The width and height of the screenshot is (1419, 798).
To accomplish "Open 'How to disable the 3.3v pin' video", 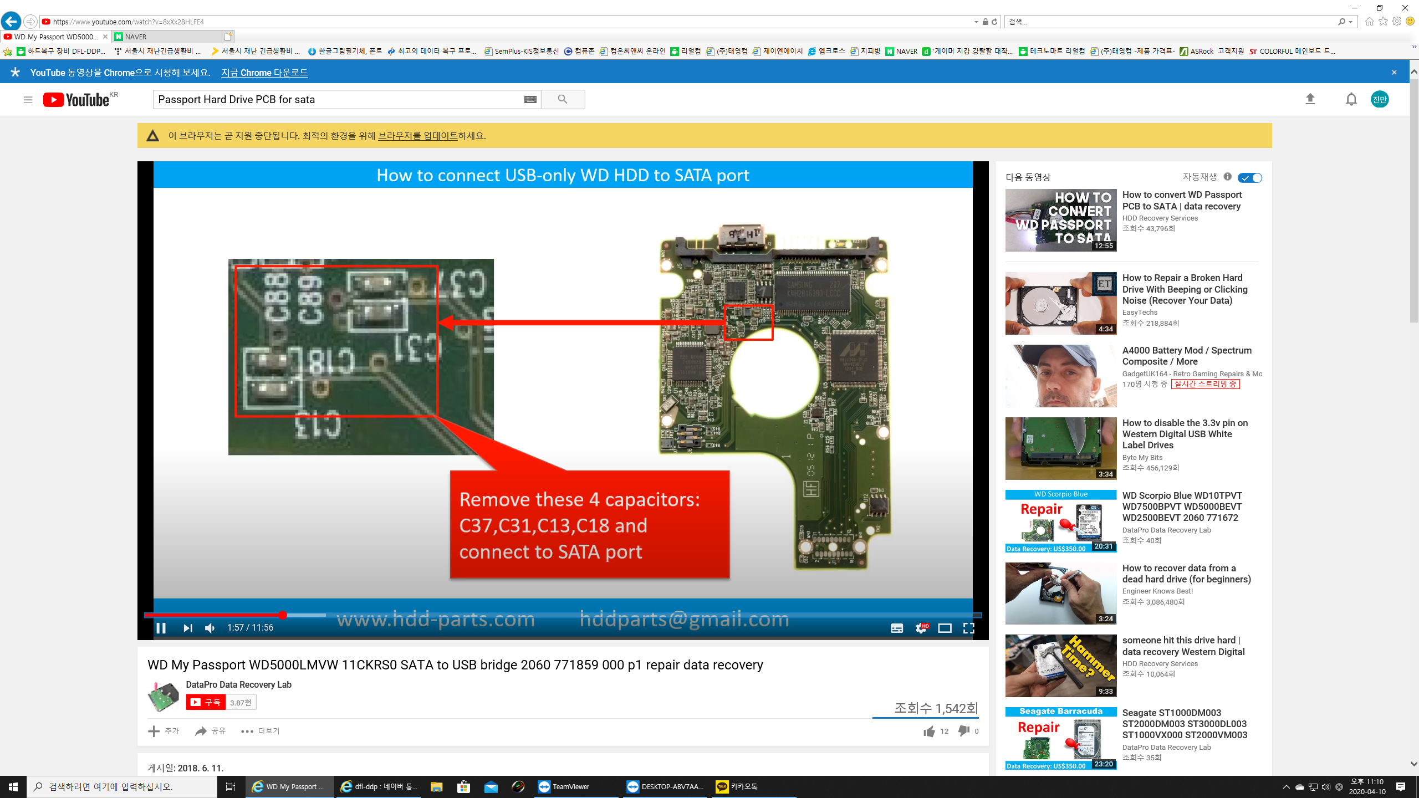I will [1185, 434].
